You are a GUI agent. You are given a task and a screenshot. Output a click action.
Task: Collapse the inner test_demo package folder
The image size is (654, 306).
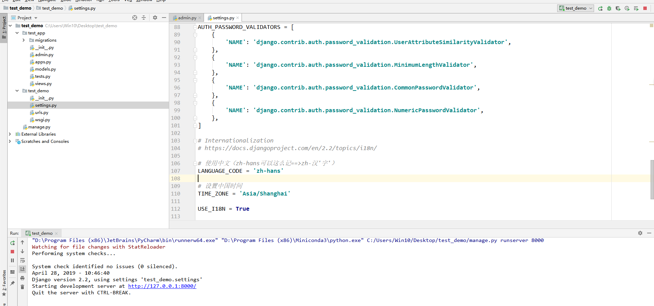(17, 91)
